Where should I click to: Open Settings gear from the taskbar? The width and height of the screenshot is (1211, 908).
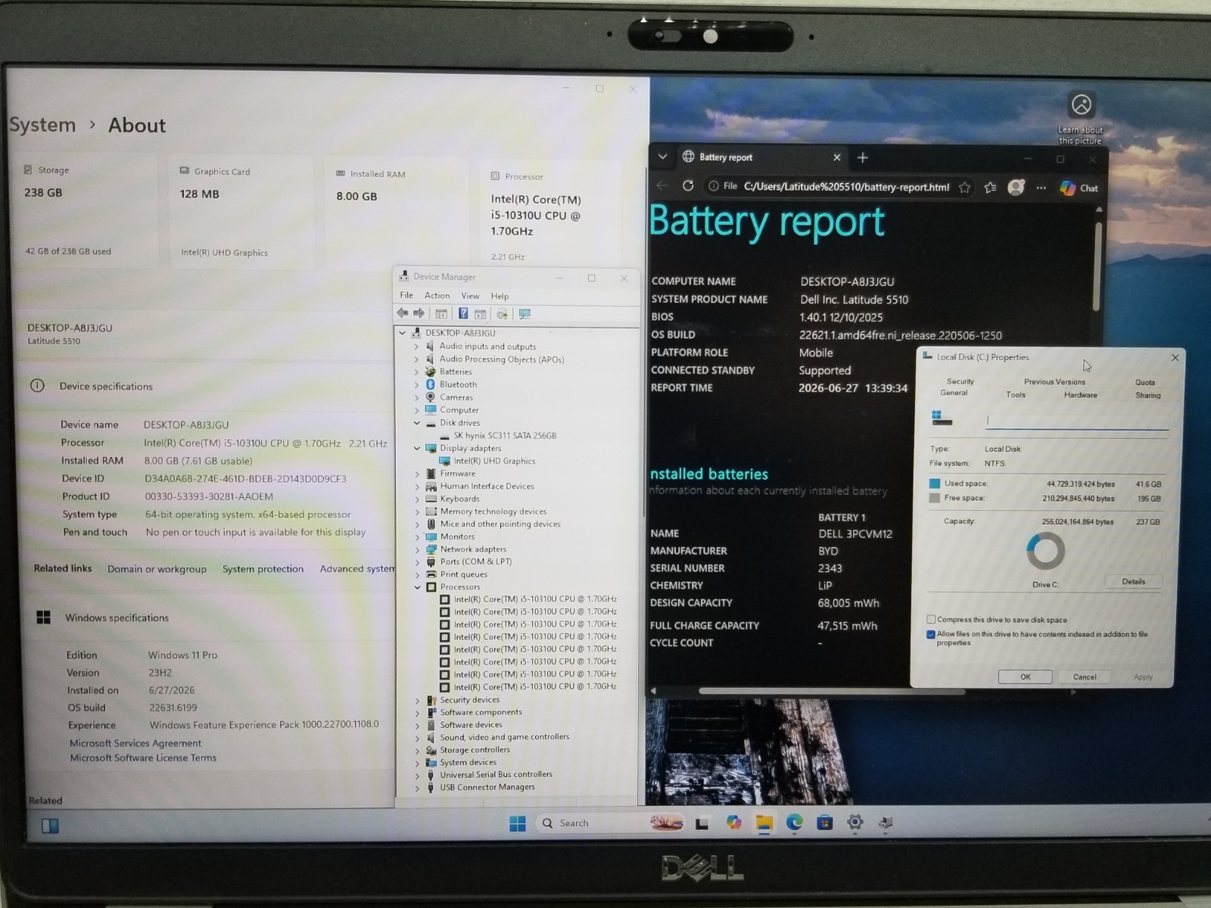point(855,822)
